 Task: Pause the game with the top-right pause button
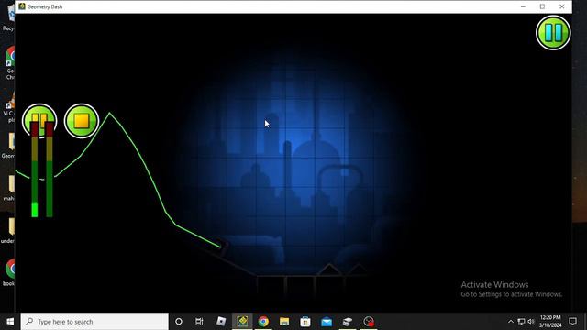[x=553, y=33]
